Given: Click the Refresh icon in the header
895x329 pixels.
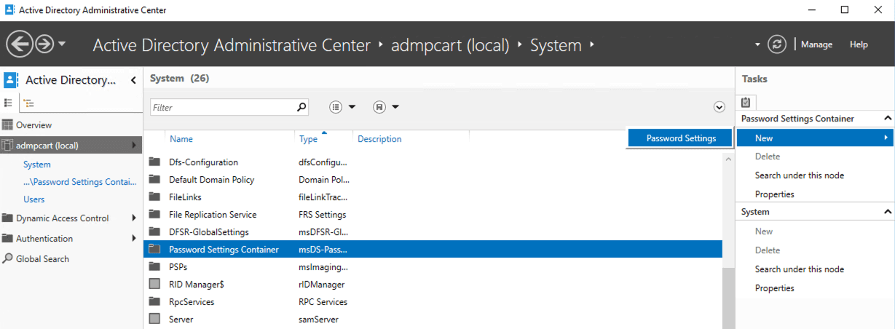Looking at the screenshot, I should (x=777, y=44).
